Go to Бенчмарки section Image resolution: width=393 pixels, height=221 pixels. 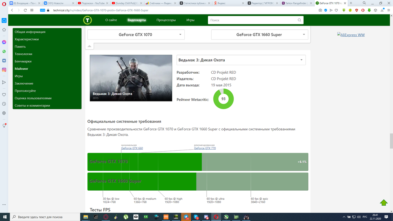(23, 61)
